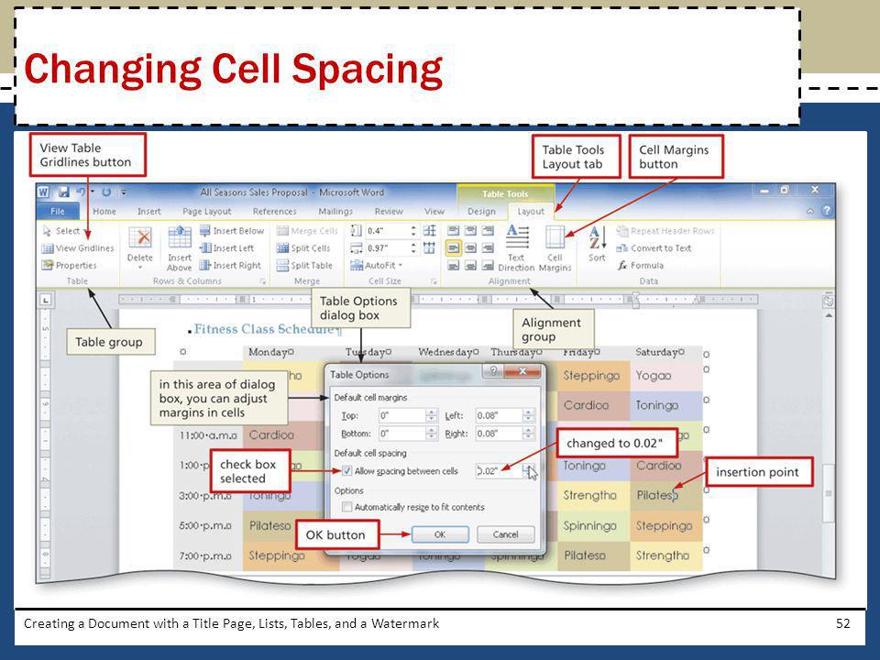Click Split Cells in the Merge group
This screenshot has height=660, width=880.
tap(303, 248)
